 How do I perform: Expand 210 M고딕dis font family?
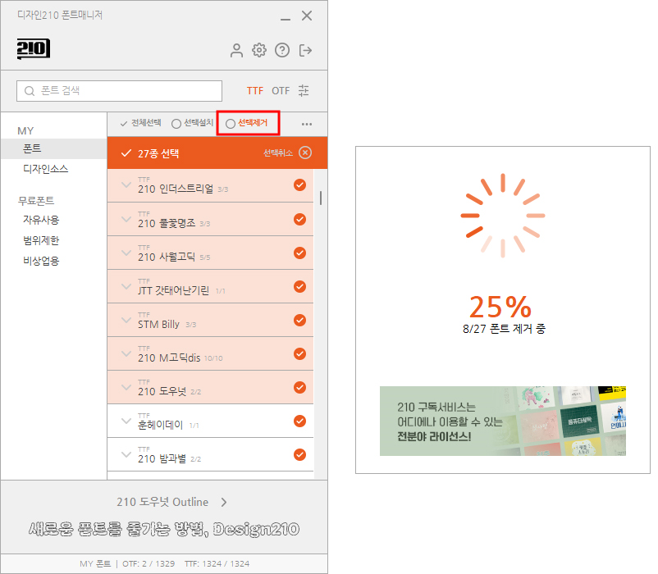pos(126,353)
